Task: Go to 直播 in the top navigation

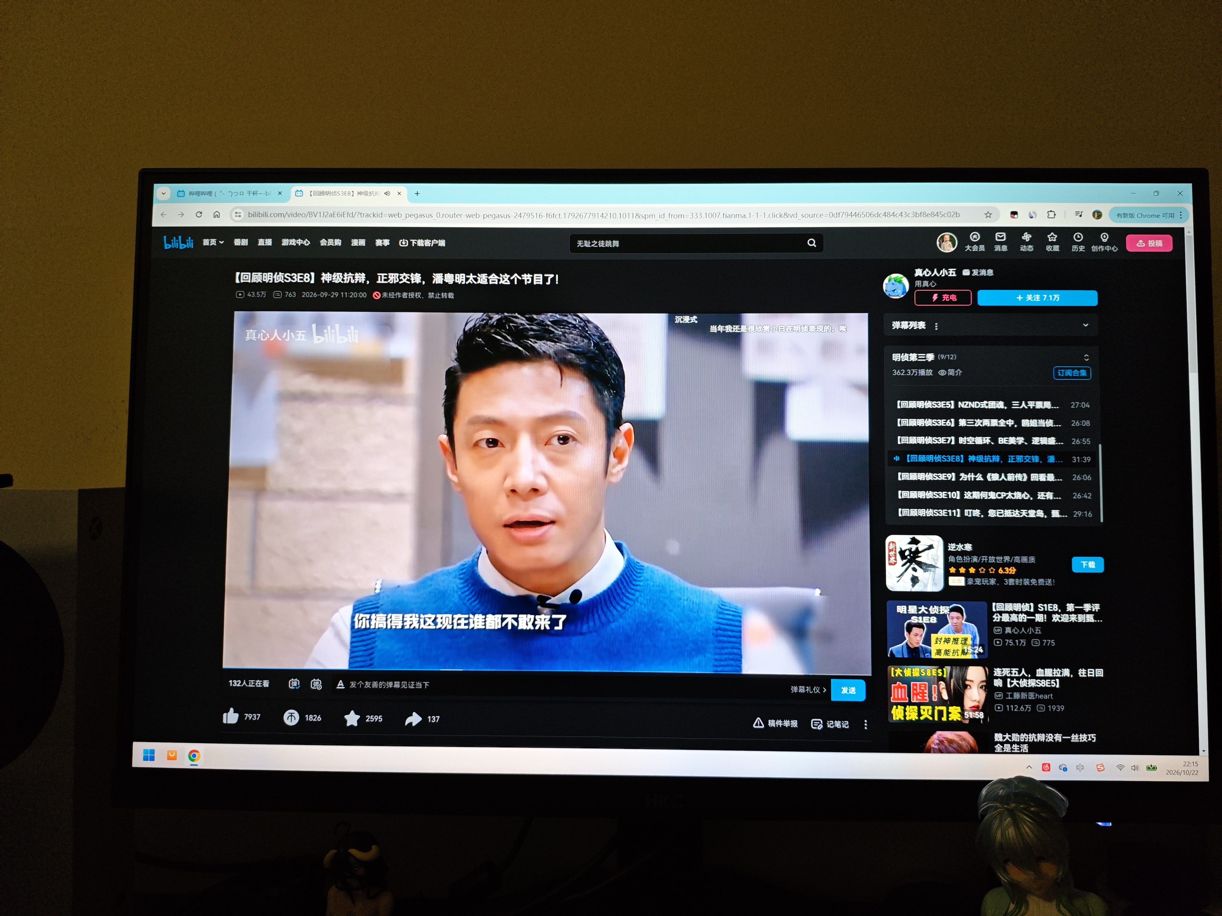Action: 265,242
